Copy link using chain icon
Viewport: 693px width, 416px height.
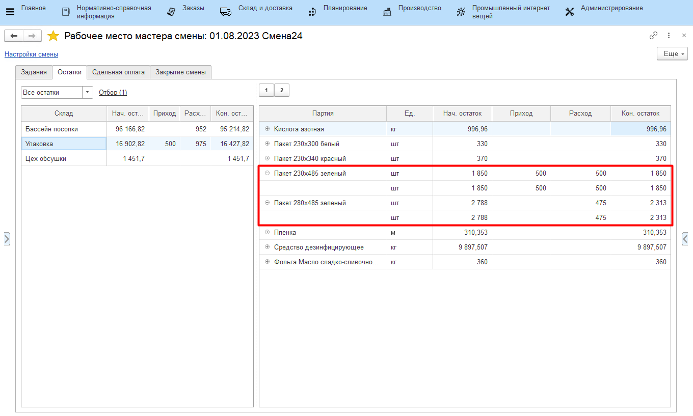pyautogui.click(x=653, y=36)
